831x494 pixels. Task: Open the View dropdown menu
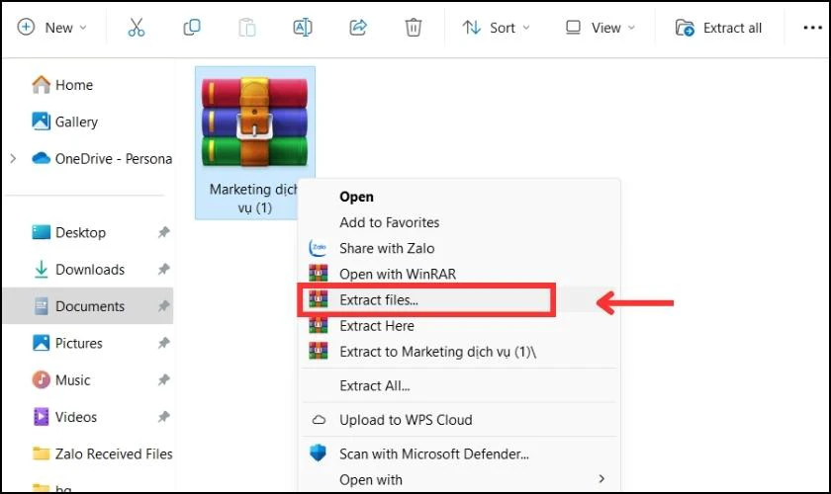point(600,28)
